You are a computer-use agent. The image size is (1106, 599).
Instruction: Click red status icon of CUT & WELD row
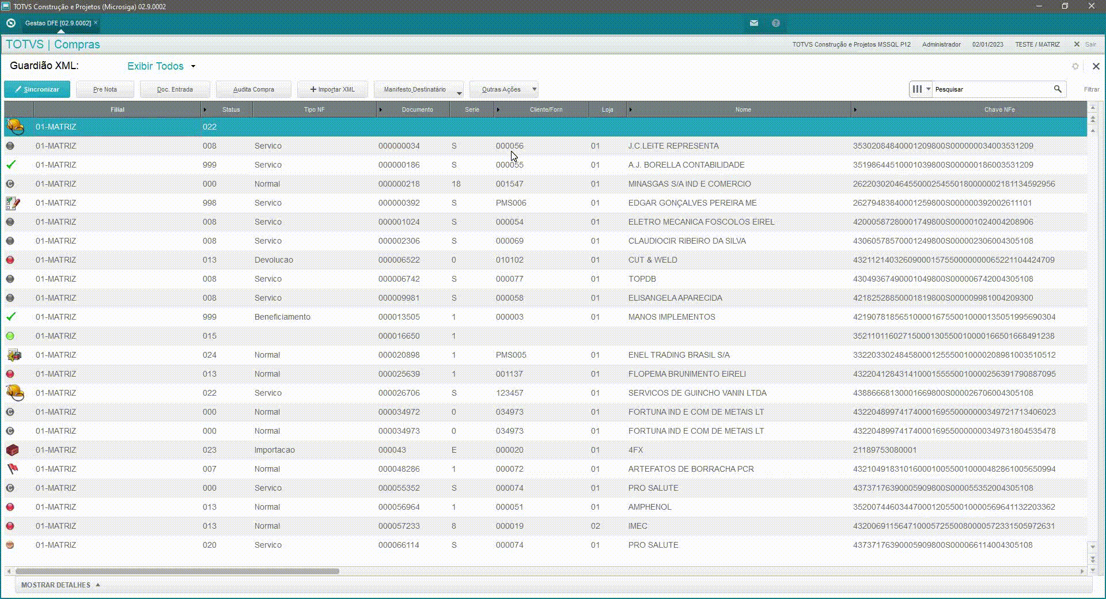coord(10,260)
